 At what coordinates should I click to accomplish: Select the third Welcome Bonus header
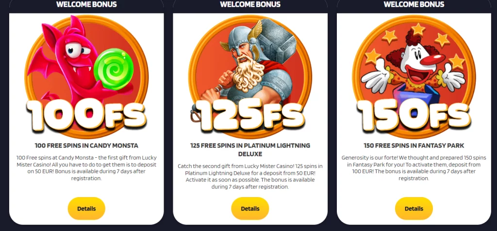point(414,4)
